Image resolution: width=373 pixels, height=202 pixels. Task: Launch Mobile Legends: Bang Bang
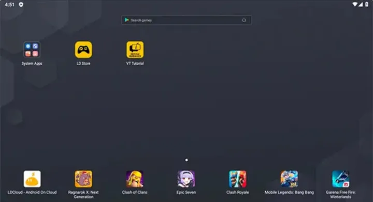(x=289, y=179)
